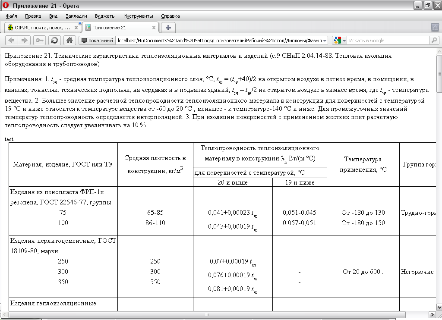This screenshot has width=442, height=320.
Task: Close the QIP.RU tab
Action: [76, 28]
